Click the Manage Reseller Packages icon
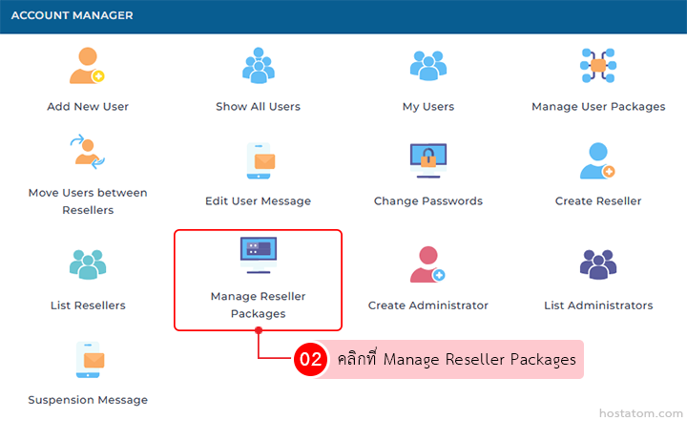This screenshot has width=687, height=421. [258, 256]
